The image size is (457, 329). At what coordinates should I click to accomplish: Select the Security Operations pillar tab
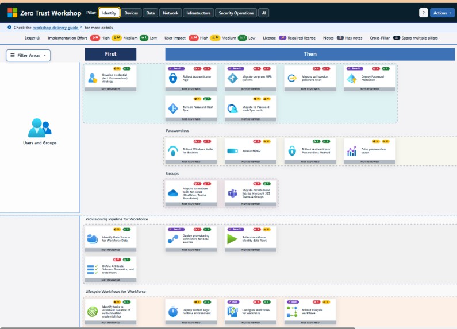tap(236, 13)
